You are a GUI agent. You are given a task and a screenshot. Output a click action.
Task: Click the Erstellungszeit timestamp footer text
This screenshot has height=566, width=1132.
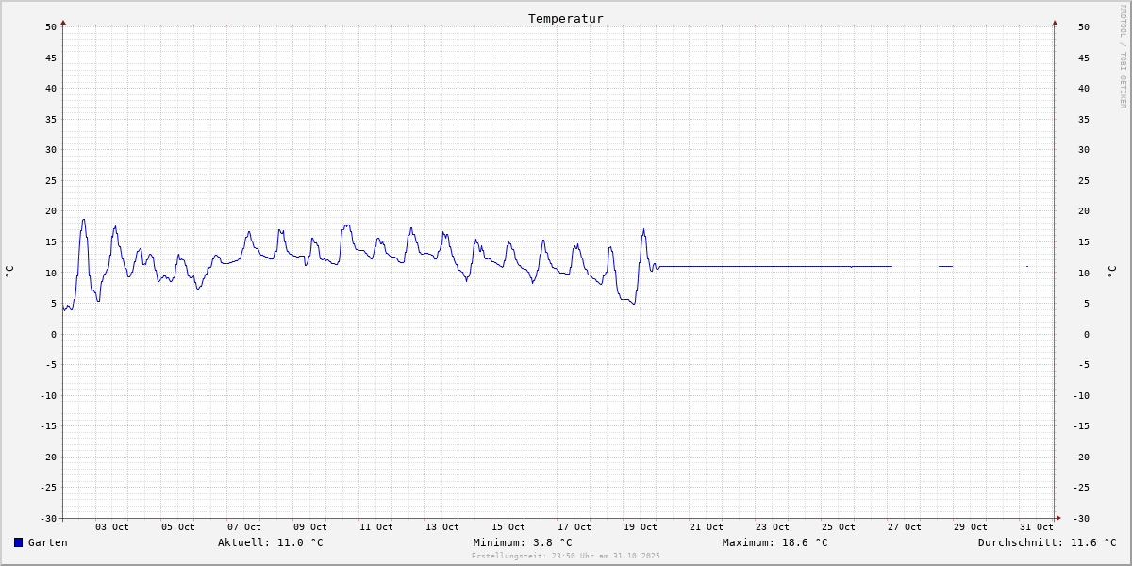tap(566, 556)
